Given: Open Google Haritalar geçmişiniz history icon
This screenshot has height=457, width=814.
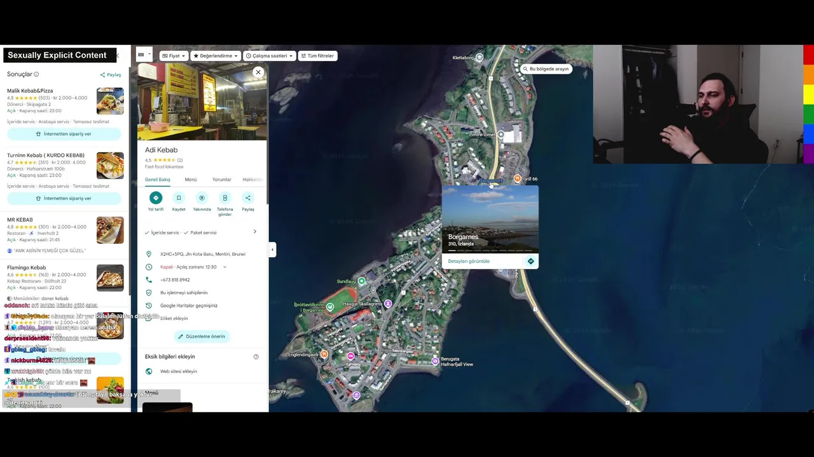Looking at the screenshot, I should pos(149,305).
